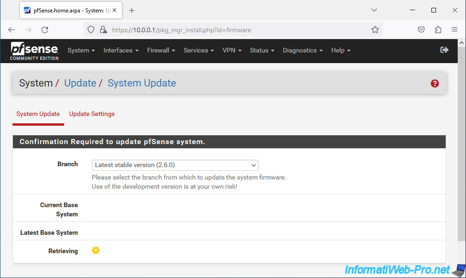
Task: Reload the current page
Action: (x=45, y=29)
